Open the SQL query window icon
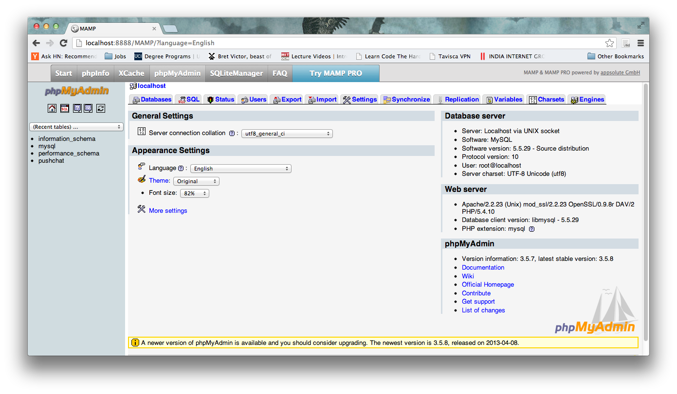This screenshot has height=394, width=677. click(65, 108)
